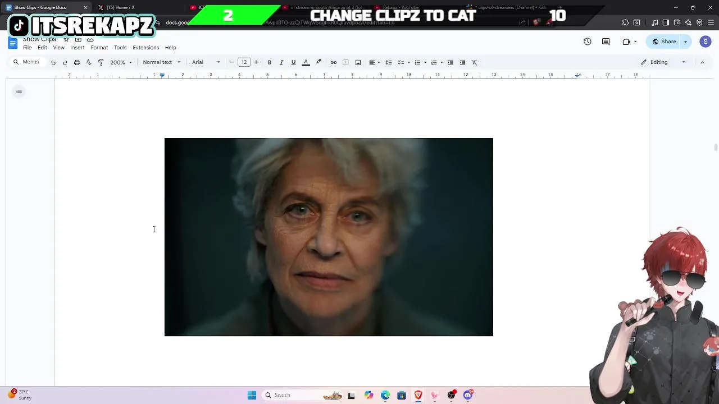Insert a link with the chain icon
Image resolution: width=719 pixels, height=404 pixels.
(334, 62)
